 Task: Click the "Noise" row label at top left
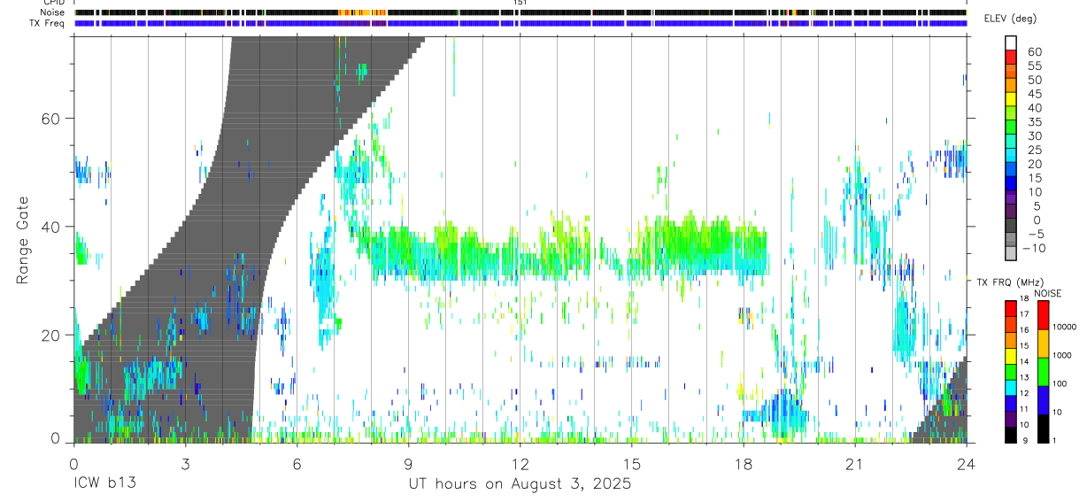pos(54,12)
